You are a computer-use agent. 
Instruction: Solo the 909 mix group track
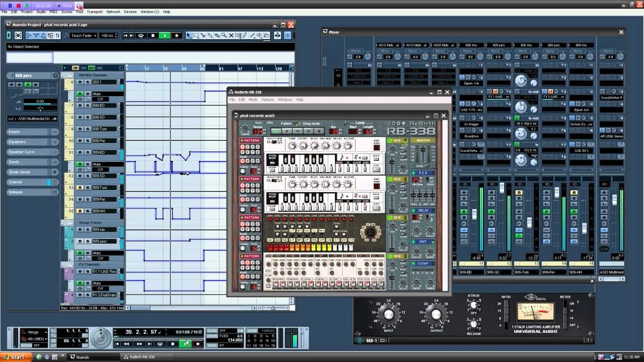point(87,229)
